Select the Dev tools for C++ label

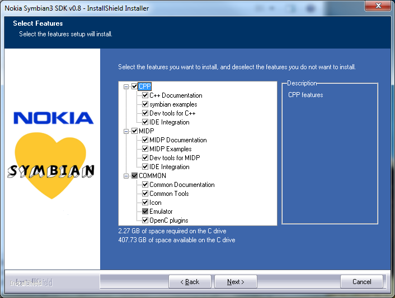[x=172, y=113]
